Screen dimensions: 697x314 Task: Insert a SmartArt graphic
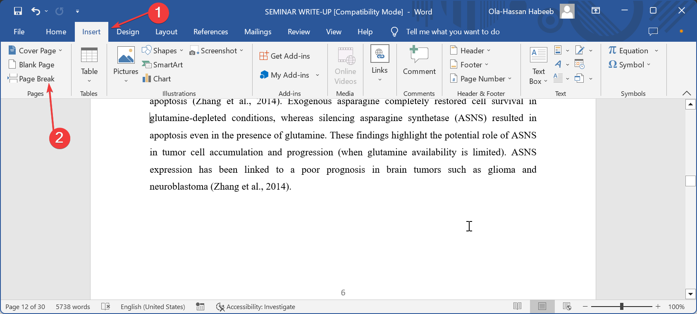point(162,64)
